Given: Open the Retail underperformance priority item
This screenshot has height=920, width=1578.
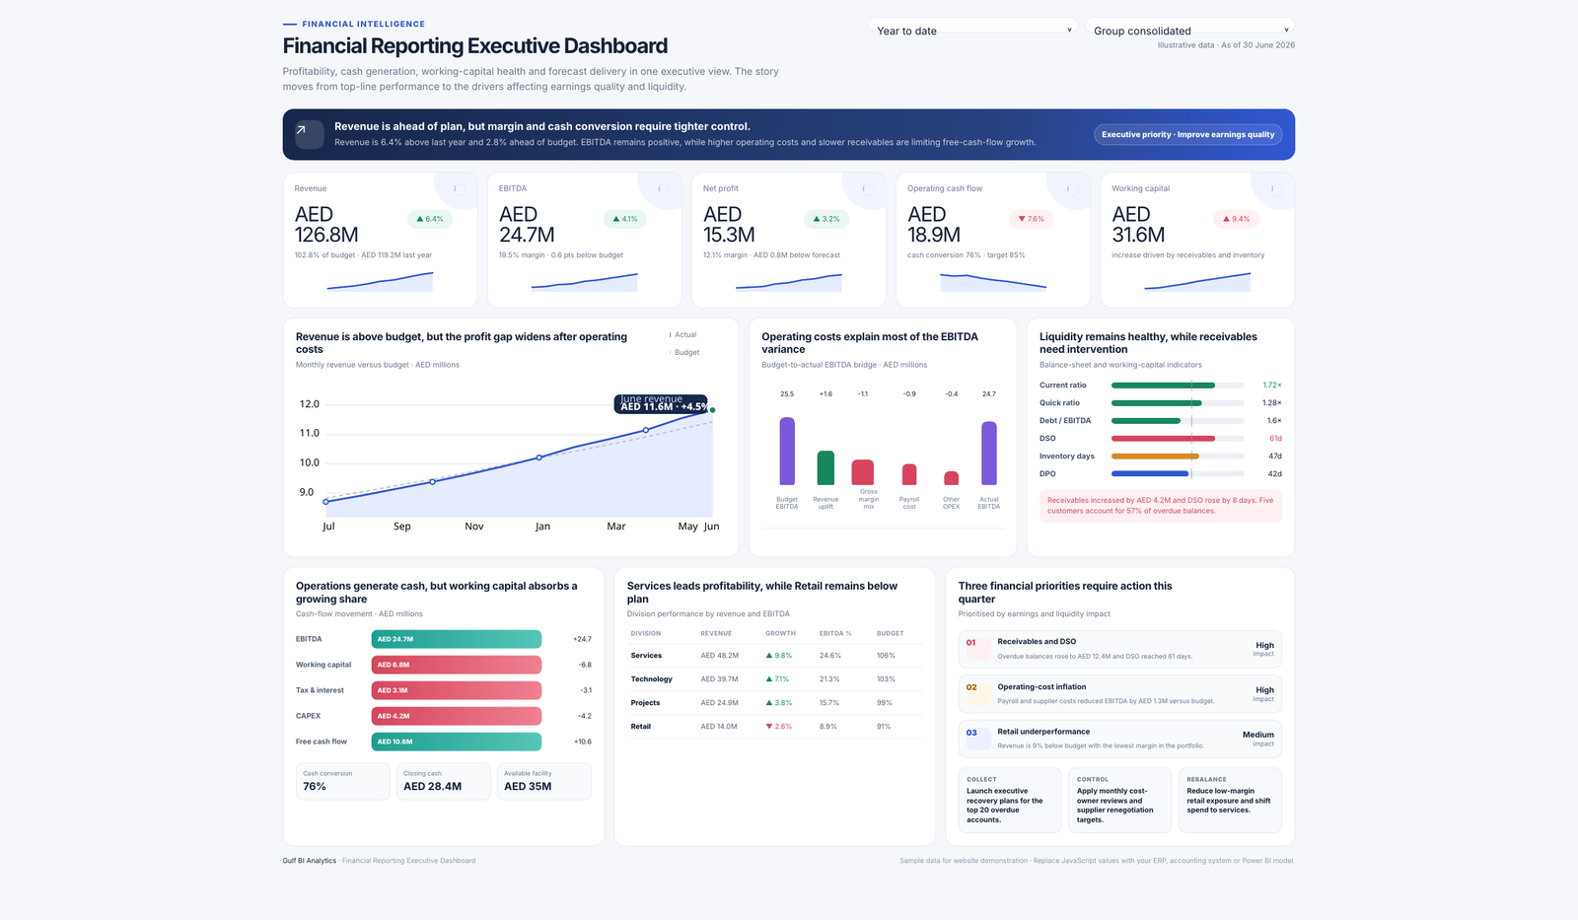Looking at the screenshot, I should [x=1119, y=739].
